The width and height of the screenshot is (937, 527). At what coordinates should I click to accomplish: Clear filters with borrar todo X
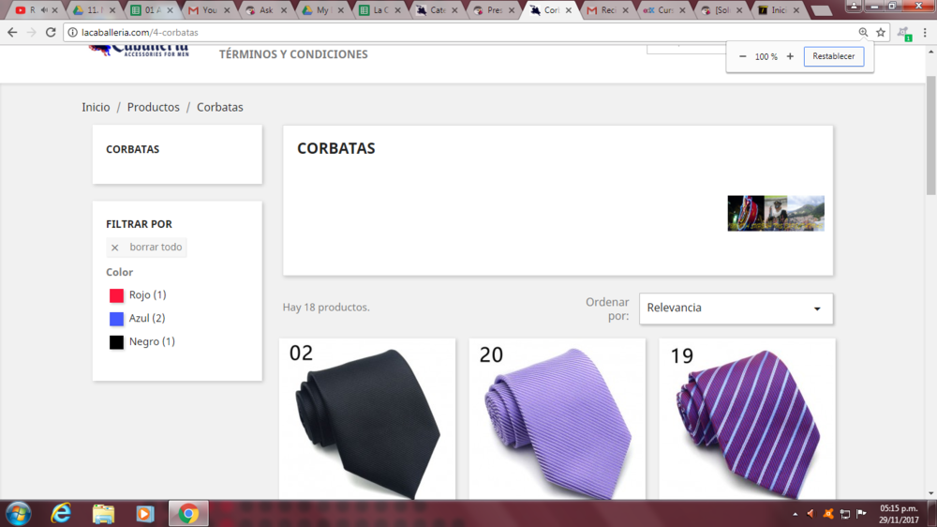pyautogui.click(x=114, y=247)
